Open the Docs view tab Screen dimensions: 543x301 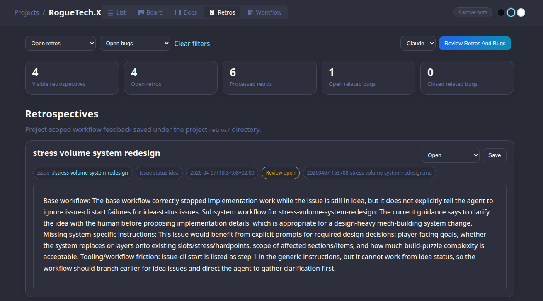(x=186, y=12)
